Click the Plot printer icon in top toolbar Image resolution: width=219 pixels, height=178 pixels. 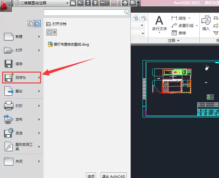125,3
